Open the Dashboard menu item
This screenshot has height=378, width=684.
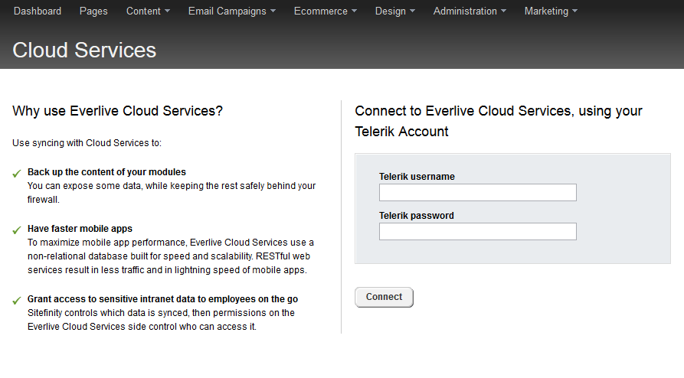click(38, 11)
